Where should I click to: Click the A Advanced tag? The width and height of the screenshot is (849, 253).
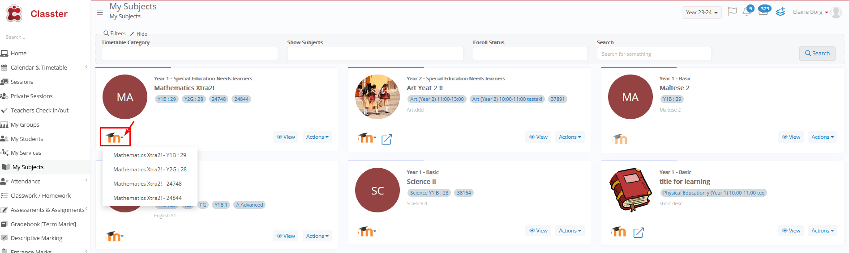tap(250, 205)
